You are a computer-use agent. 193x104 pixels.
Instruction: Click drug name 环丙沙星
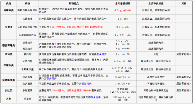(x=27, y=61)
